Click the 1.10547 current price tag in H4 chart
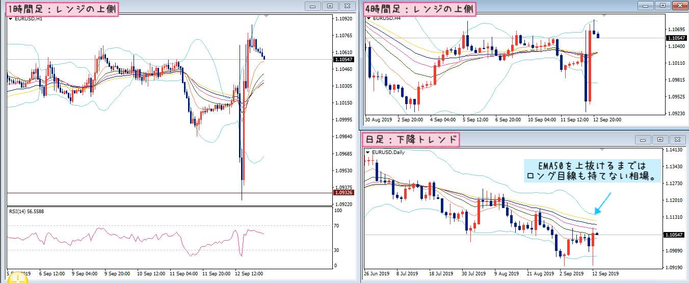This screenshot has height=283, width=689. click(x=676, y=38)
